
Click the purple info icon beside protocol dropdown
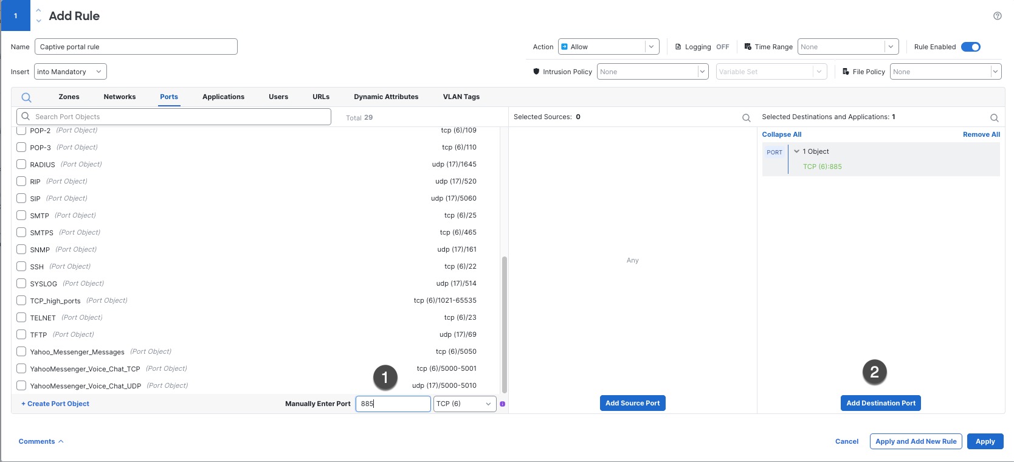pos(502,404)
